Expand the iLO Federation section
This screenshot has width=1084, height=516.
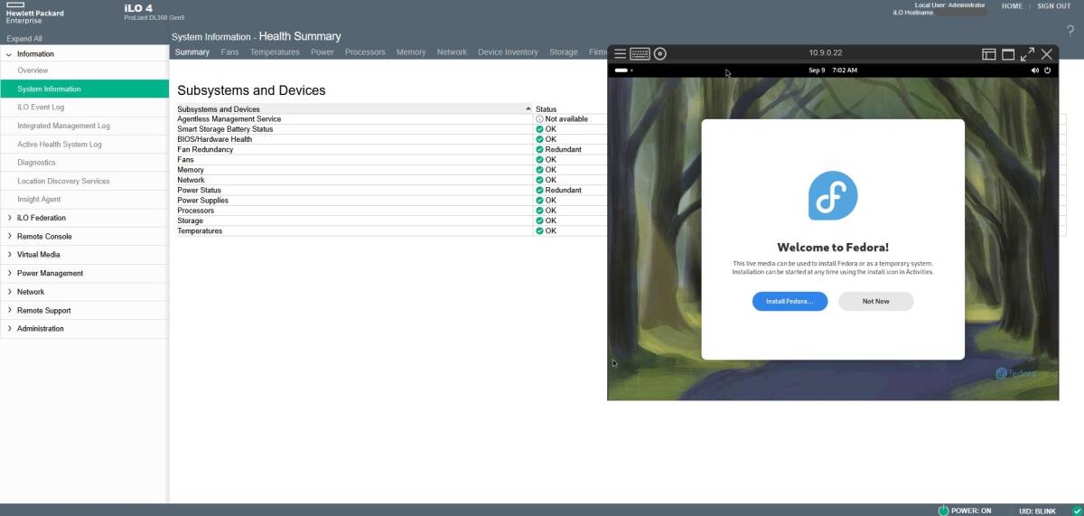[9, 218]
